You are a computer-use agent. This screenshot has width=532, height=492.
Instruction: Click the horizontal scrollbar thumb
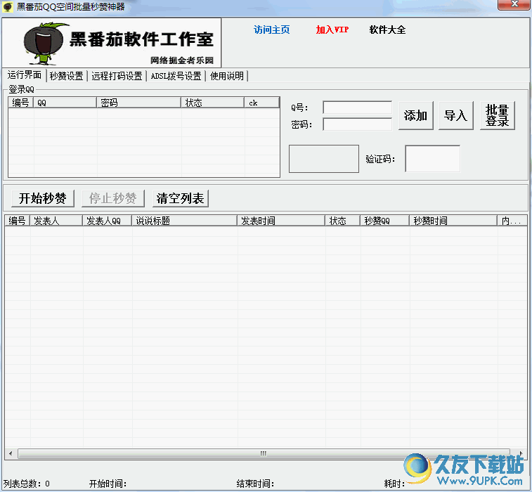point(264,453)
